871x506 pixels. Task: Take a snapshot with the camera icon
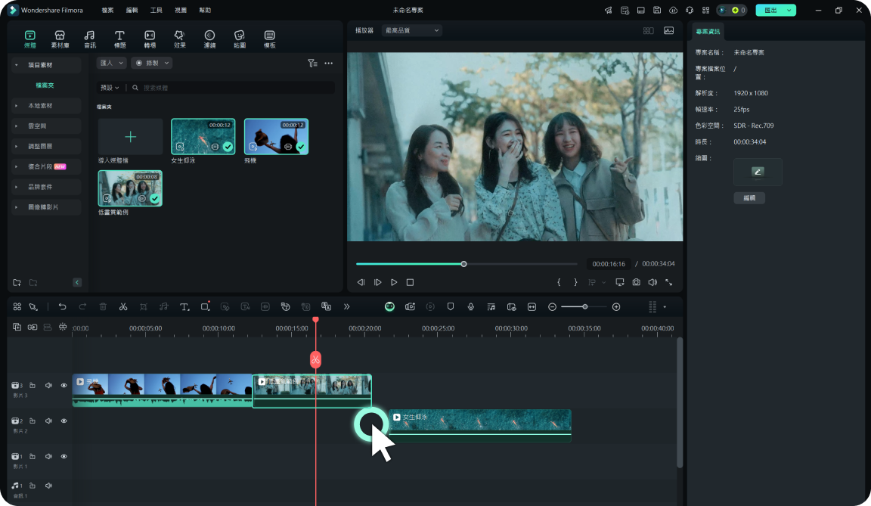(x=636, y=282)
